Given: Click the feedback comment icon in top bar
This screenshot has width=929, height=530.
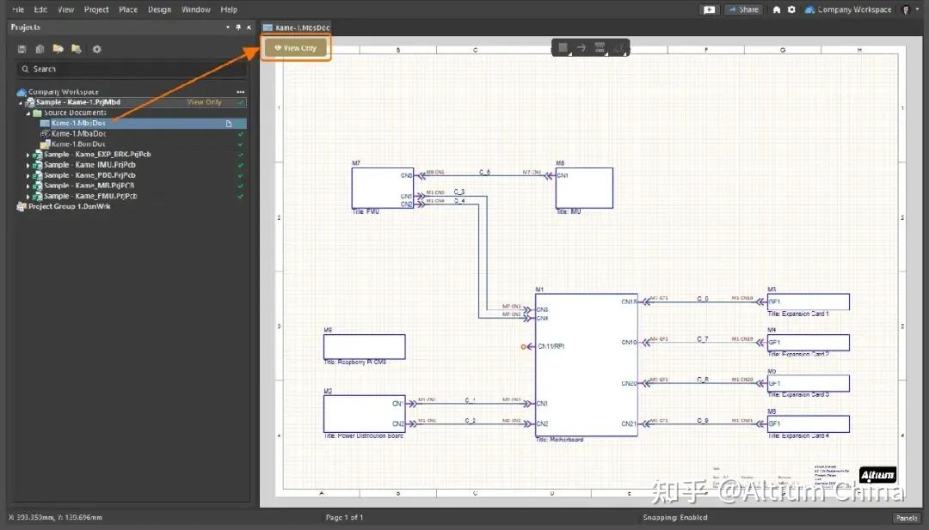Looking at the screenshot, I should click(709, 9).
